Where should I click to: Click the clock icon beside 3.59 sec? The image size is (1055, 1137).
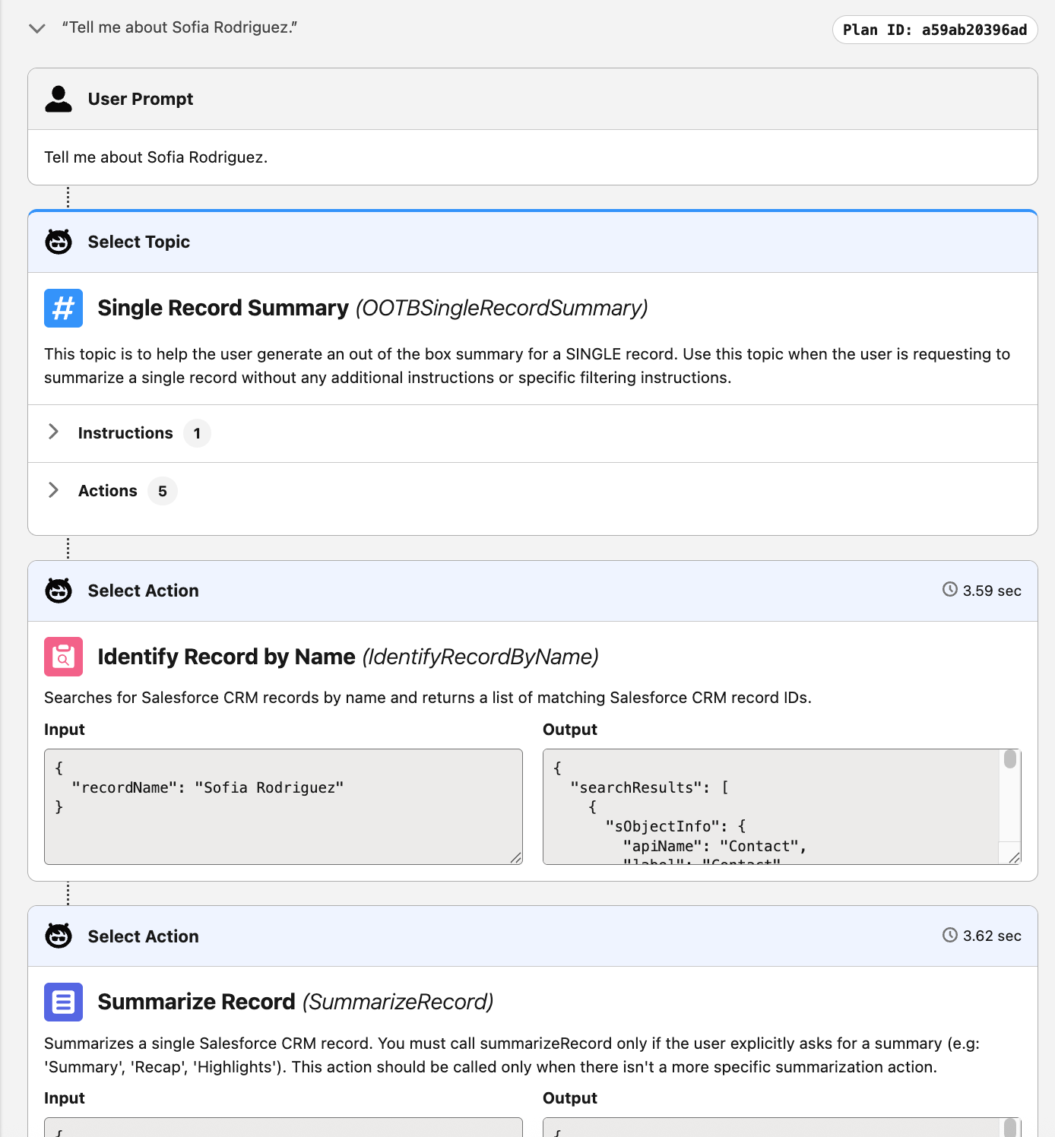(x=949, y=590)
